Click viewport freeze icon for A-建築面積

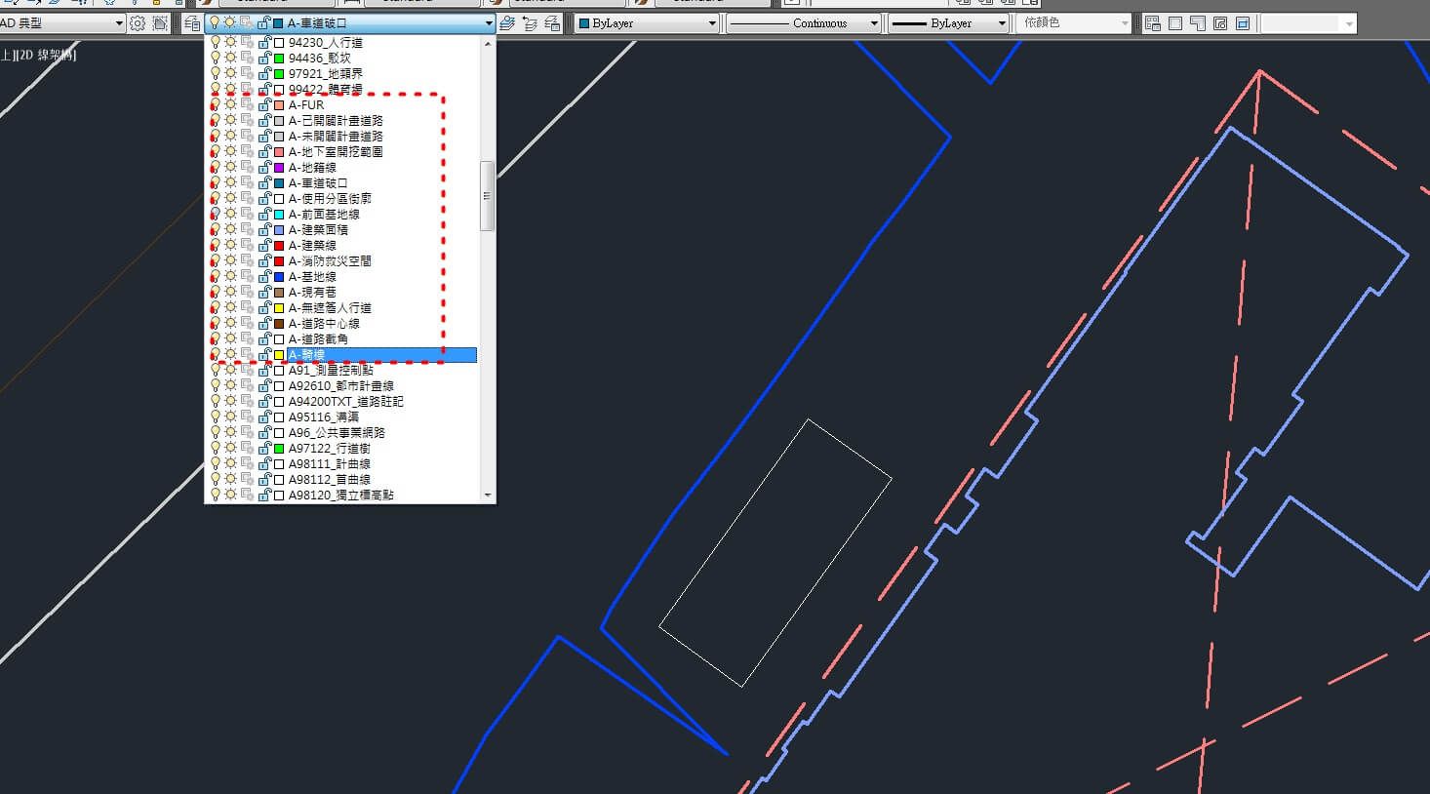coord(247,229)
